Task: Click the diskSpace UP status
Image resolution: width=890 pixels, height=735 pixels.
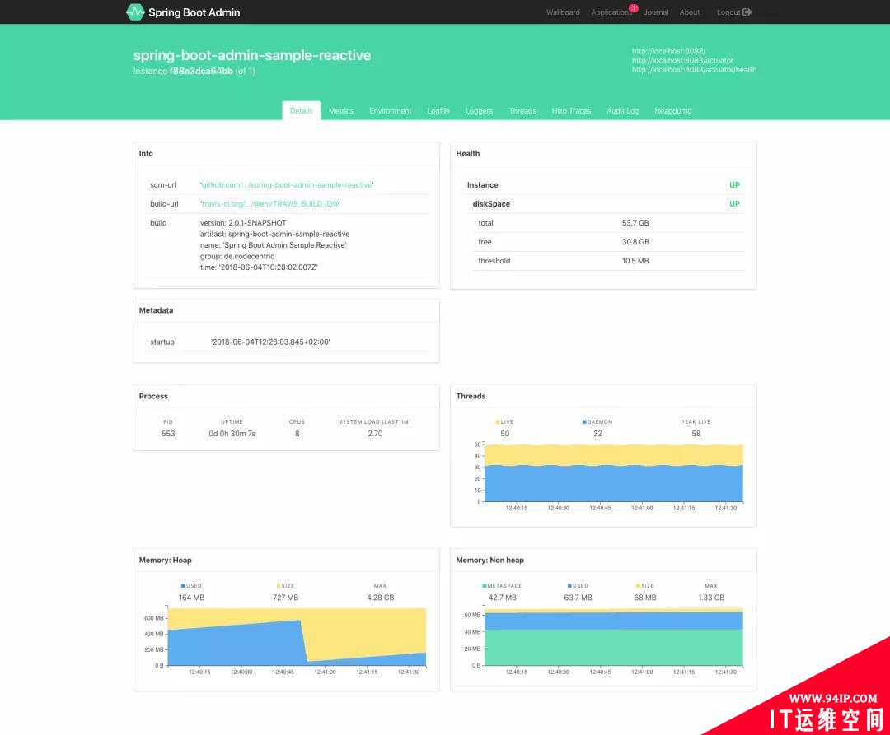Action: coord(734,204)
